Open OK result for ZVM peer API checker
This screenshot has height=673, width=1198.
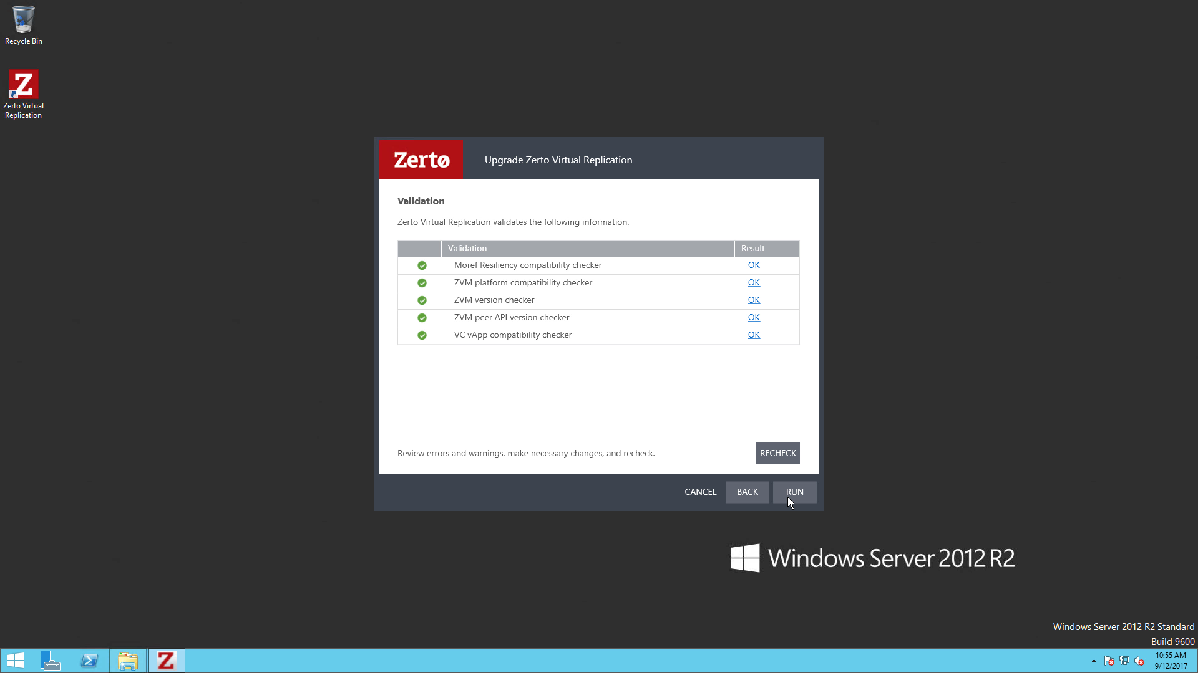[754, 317]
